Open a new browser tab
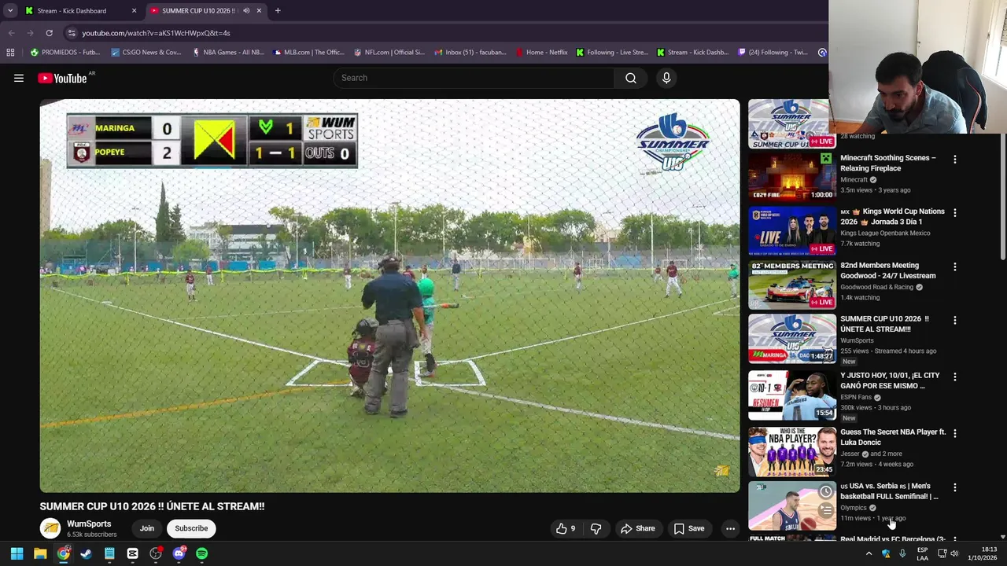 point(278,11)
